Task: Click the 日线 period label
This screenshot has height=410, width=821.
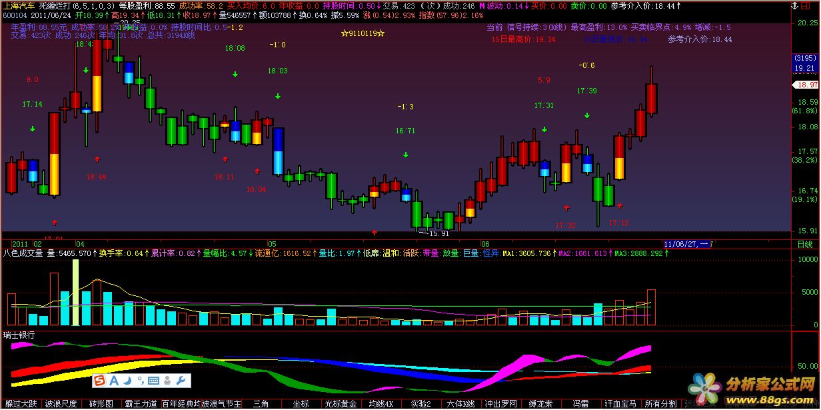Action: [x=806, y=245]
